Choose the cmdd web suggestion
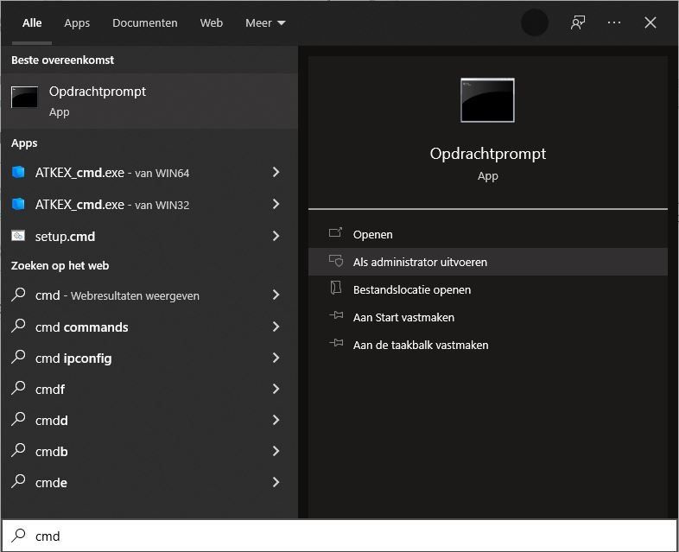 pyautogui.click(x=149, y=421)
